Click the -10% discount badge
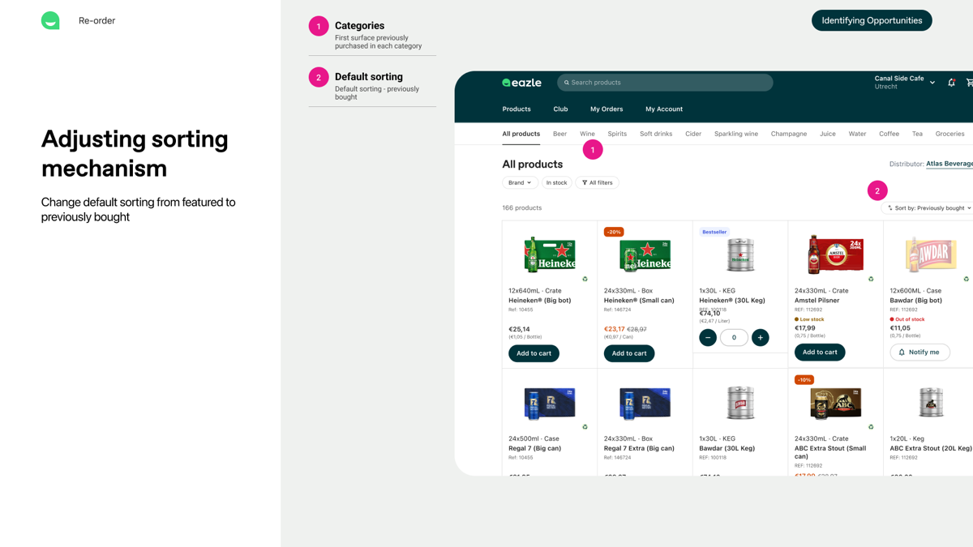973x547 pixels. 804,380
